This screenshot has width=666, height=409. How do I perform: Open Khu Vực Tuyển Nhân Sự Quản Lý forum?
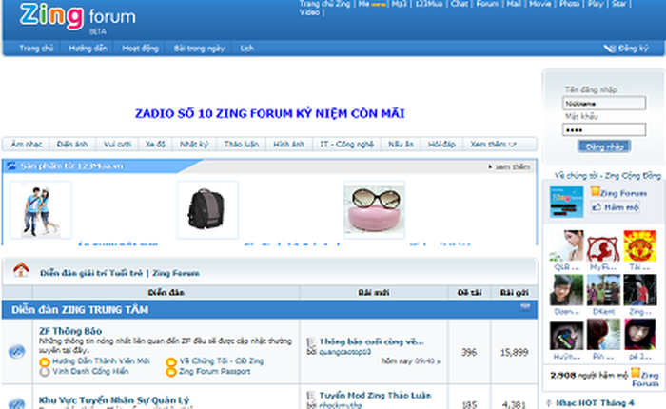click(114, 400)
